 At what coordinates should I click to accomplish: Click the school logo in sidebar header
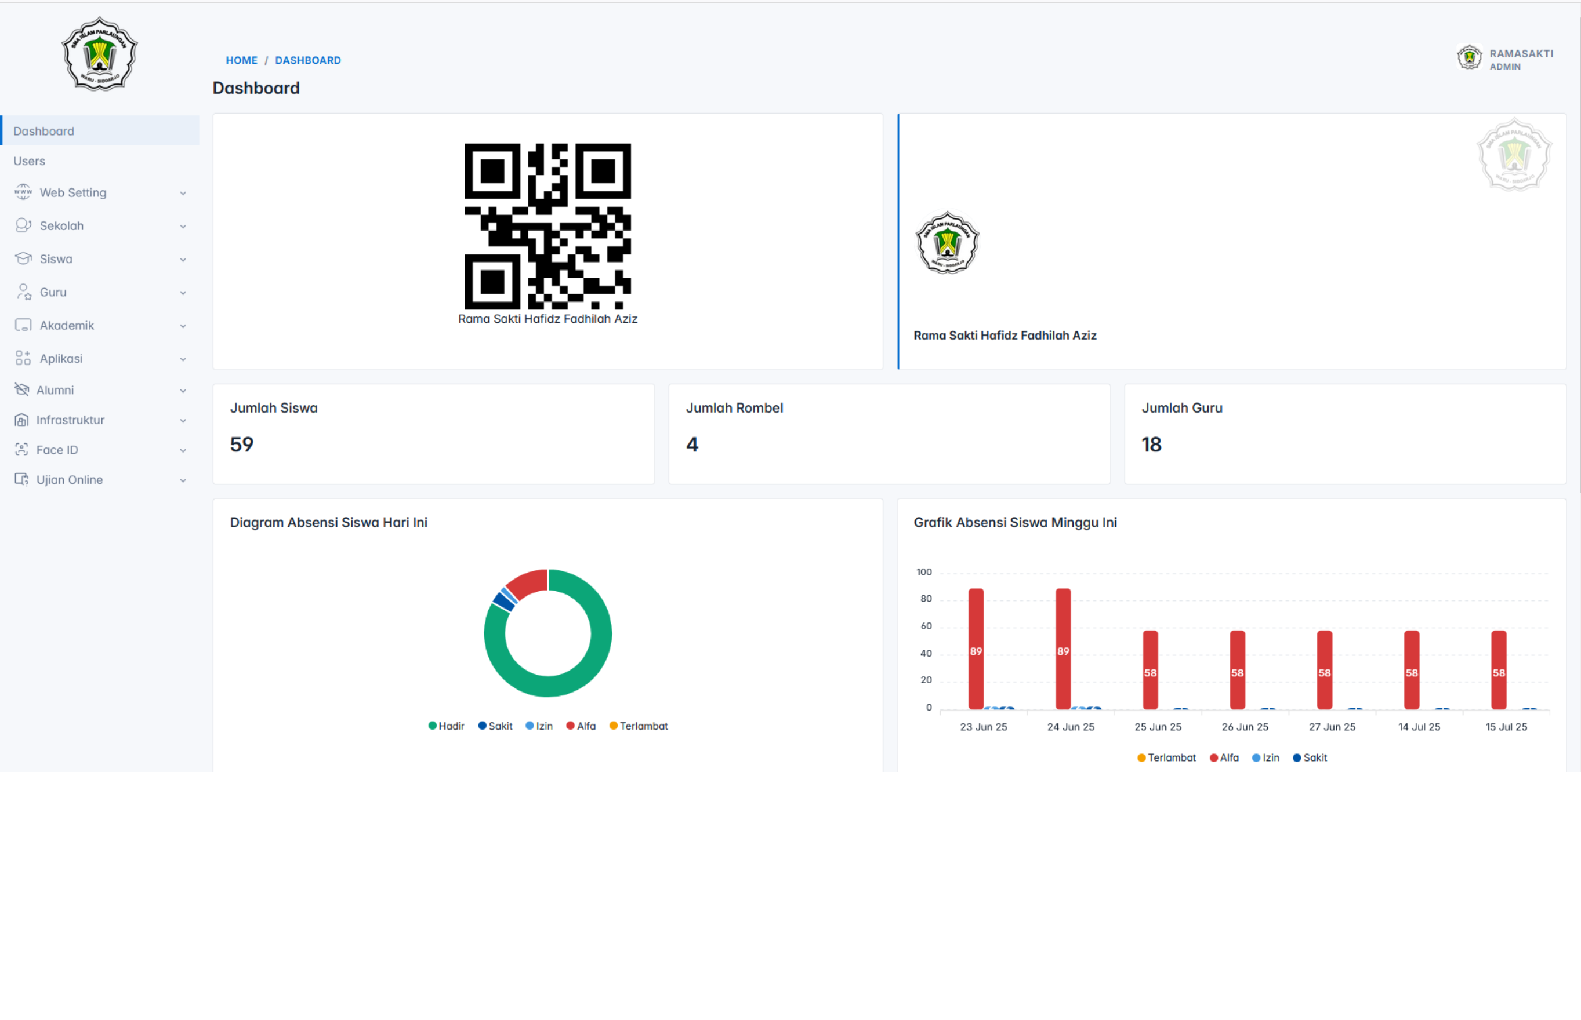[x=99, y=54]
